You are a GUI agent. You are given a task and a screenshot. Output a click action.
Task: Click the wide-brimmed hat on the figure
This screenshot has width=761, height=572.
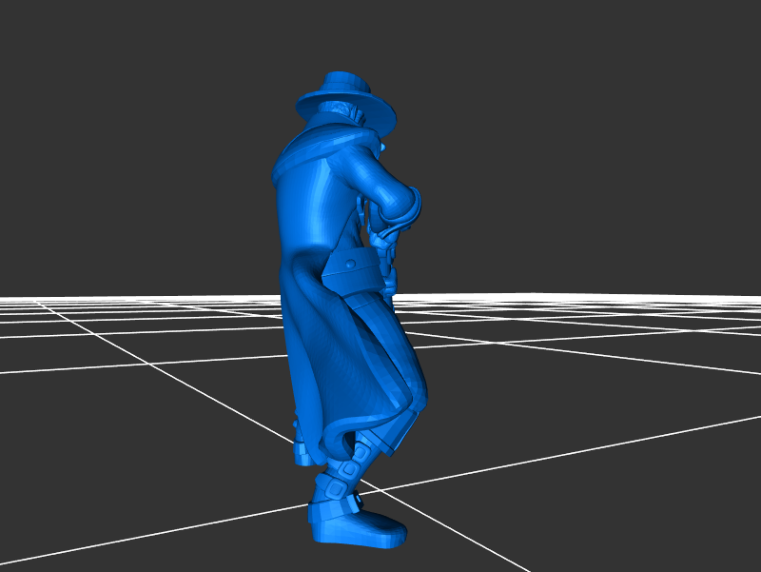[x=346, y=103]
